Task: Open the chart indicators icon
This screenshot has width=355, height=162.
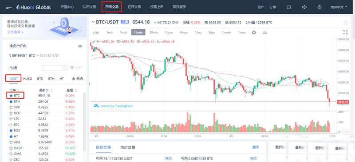Action: click(264, 32)
